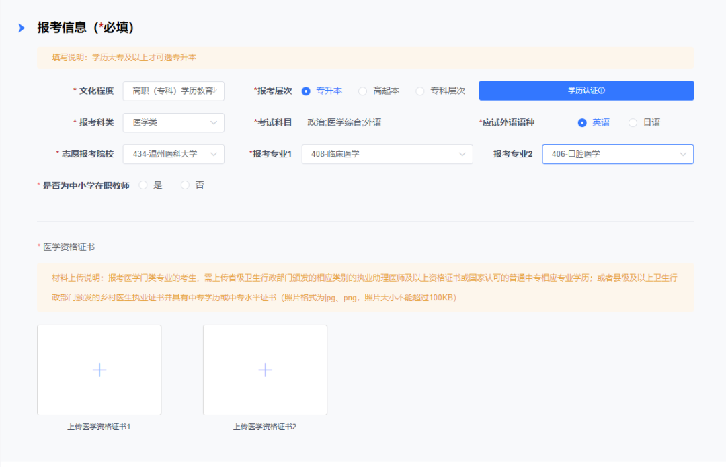Open the 文化程度 dropdown

coord(173,91)
